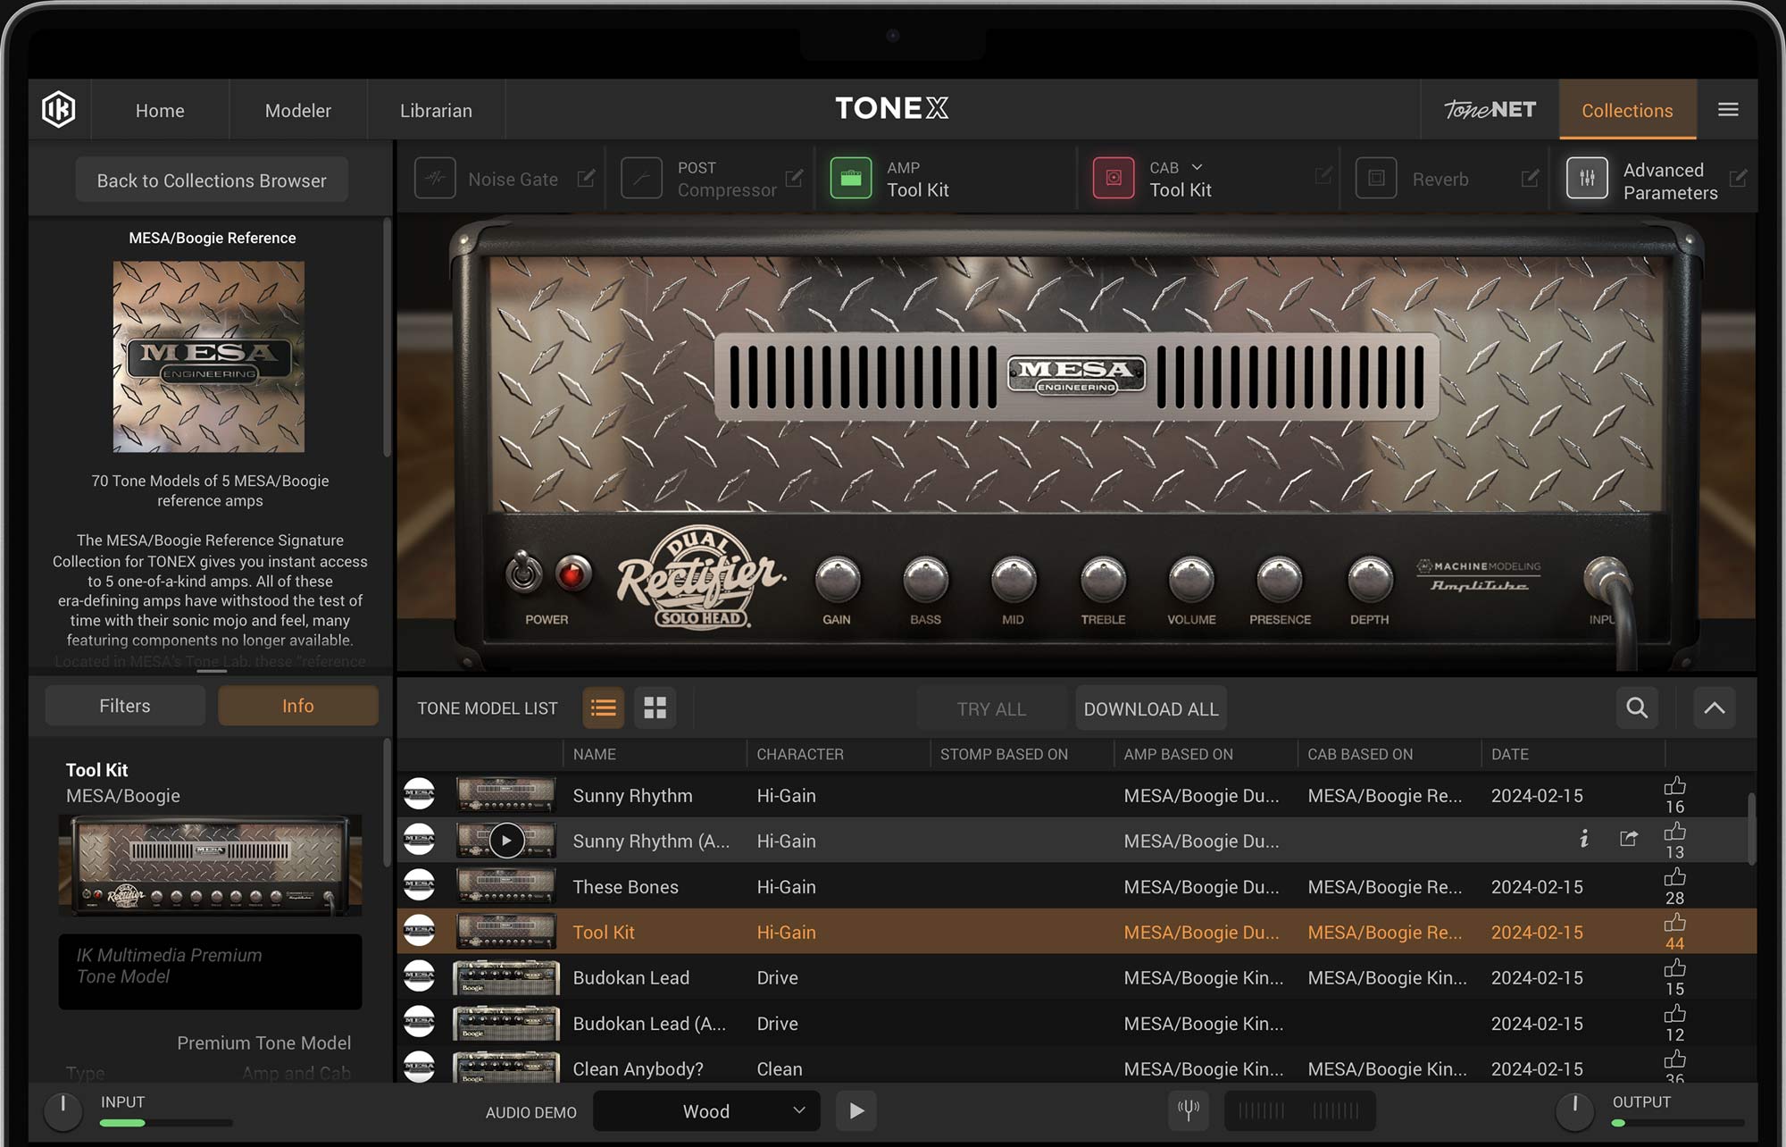Screen dimensions: 1786x1147
Task: Toggle the red CAB module on
Action: 1113,178
